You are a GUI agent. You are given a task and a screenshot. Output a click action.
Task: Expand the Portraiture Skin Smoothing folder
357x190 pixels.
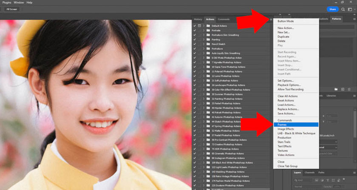204,35
